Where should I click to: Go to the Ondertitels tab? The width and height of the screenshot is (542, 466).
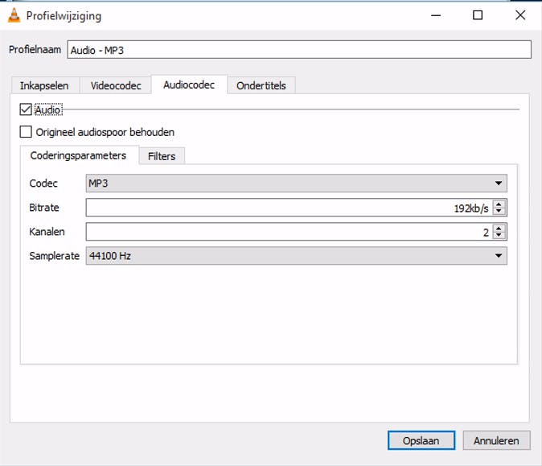[x=261, y=85]
